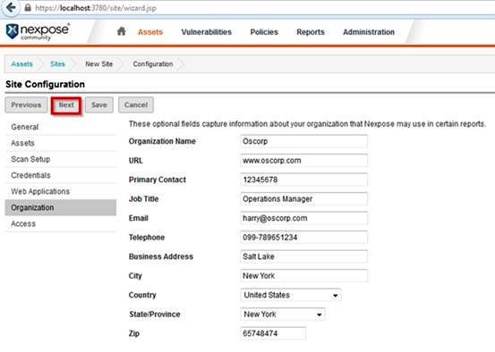Select the Credentials section
The image size is (495, 352).
(61, 175)
